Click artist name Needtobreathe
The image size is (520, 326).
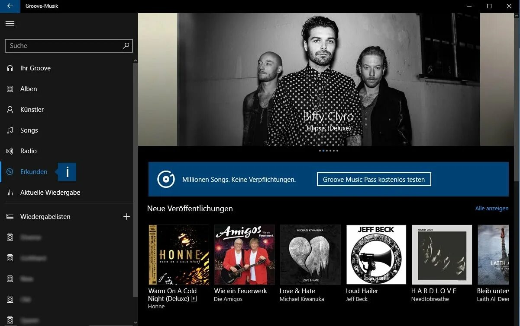pos(430,299)
